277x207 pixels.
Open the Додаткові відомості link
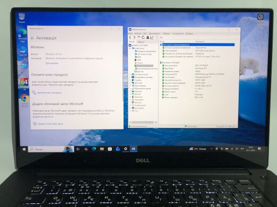[x=43, y=117]
